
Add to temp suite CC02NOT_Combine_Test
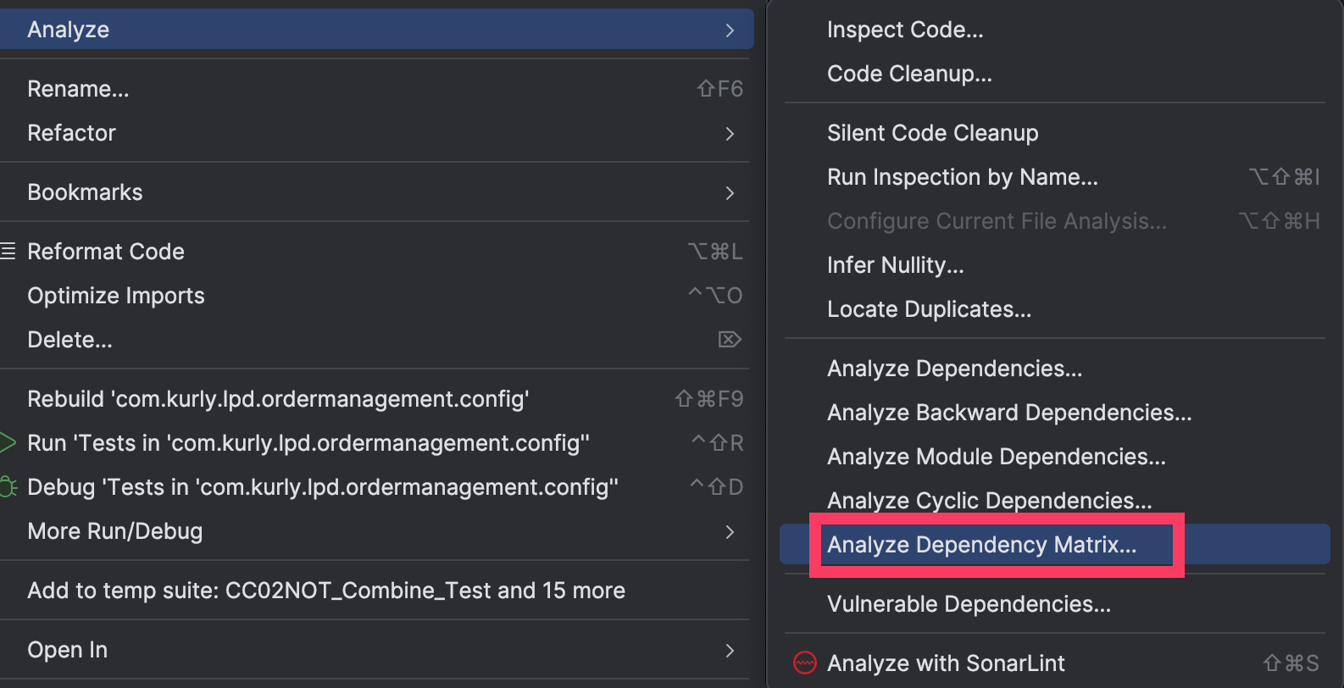point(326,591)
